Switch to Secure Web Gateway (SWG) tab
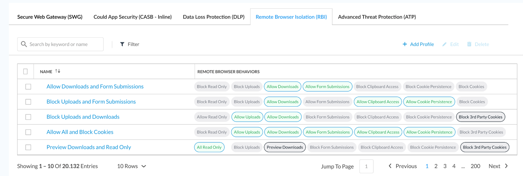Viewport: 523px width, 176px height. coord(50,17)
